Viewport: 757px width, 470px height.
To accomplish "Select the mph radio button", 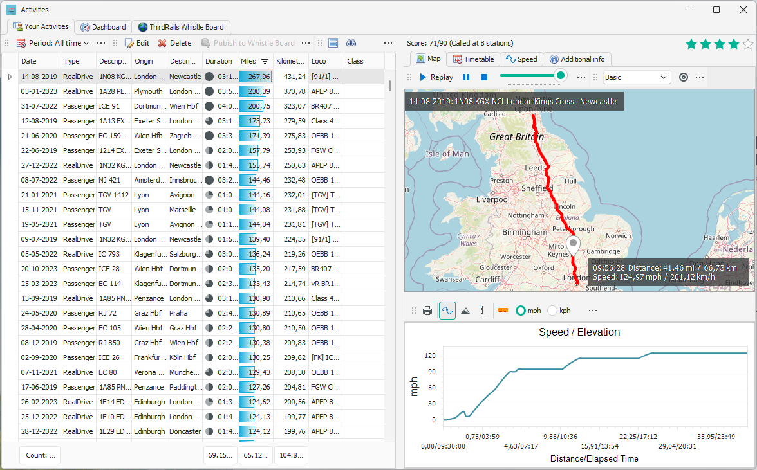I will pos(521,311).
